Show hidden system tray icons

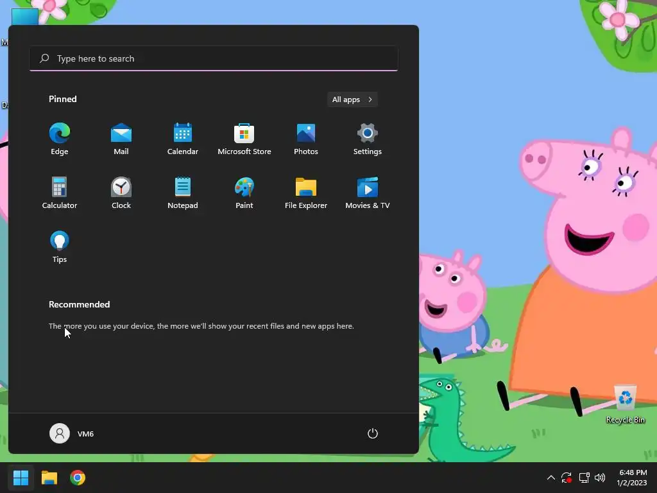[551, 478]
